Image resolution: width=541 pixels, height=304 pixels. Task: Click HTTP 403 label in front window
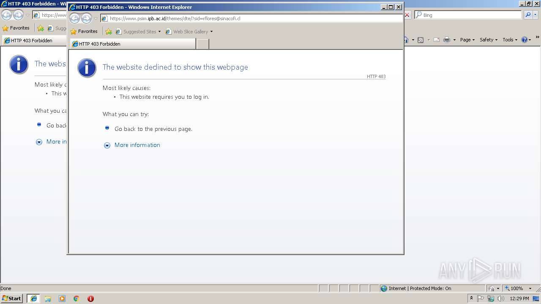[x=376, y=76]
